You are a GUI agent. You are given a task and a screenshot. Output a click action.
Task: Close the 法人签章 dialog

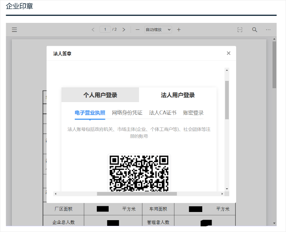228,53
